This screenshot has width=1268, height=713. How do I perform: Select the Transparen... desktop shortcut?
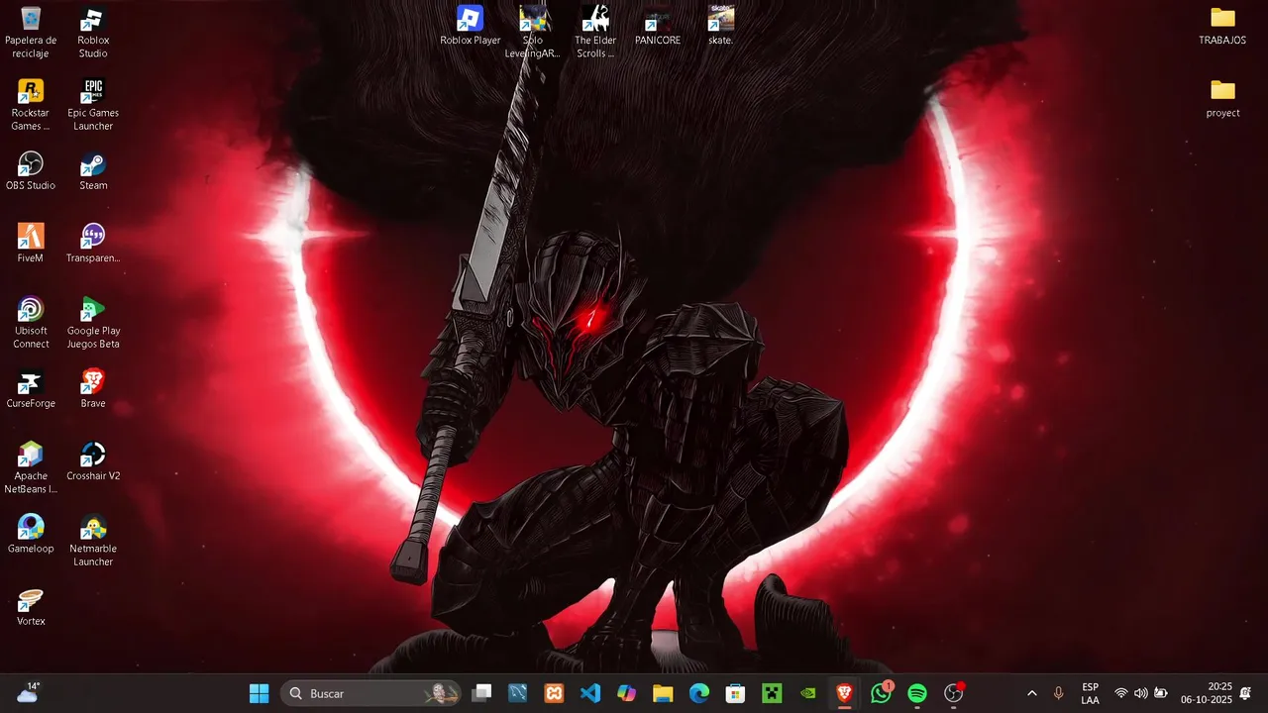click(93, 243)
